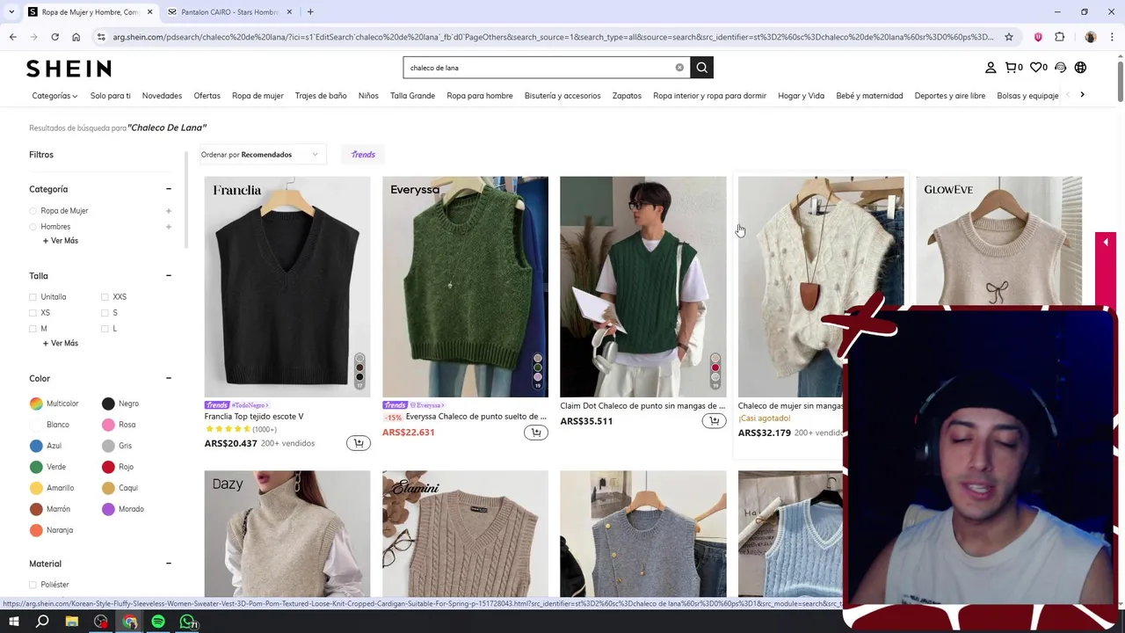The width and height of the screenshot is (1125, 633).
Task: Open the customer support headset icon
Action: [x=1060, y=68]
